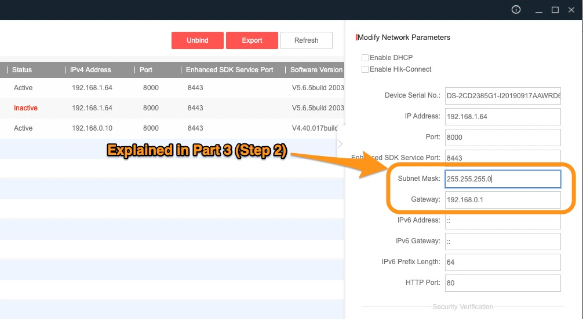Sort by Status column header
Image resolution: width=583 pixels, height=319 pixels.
22,70
